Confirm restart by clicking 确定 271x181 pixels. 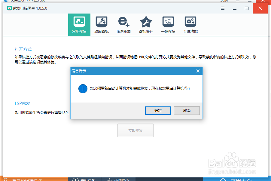click(158, 110)
